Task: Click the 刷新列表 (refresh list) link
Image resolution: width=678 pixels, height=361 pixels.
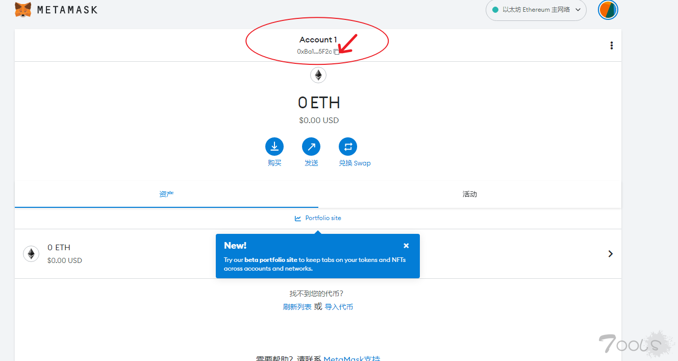Action: pyautogui.click(x=297, y=307)
